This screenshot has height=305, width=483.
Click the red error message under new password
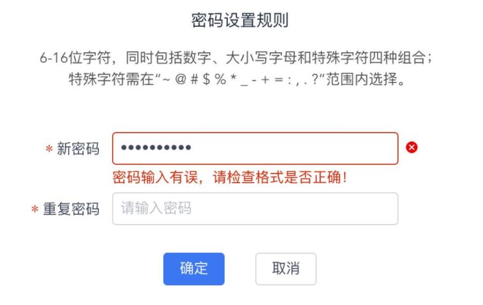[230, 177]
